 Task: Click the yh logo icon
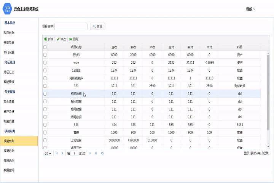7,9
